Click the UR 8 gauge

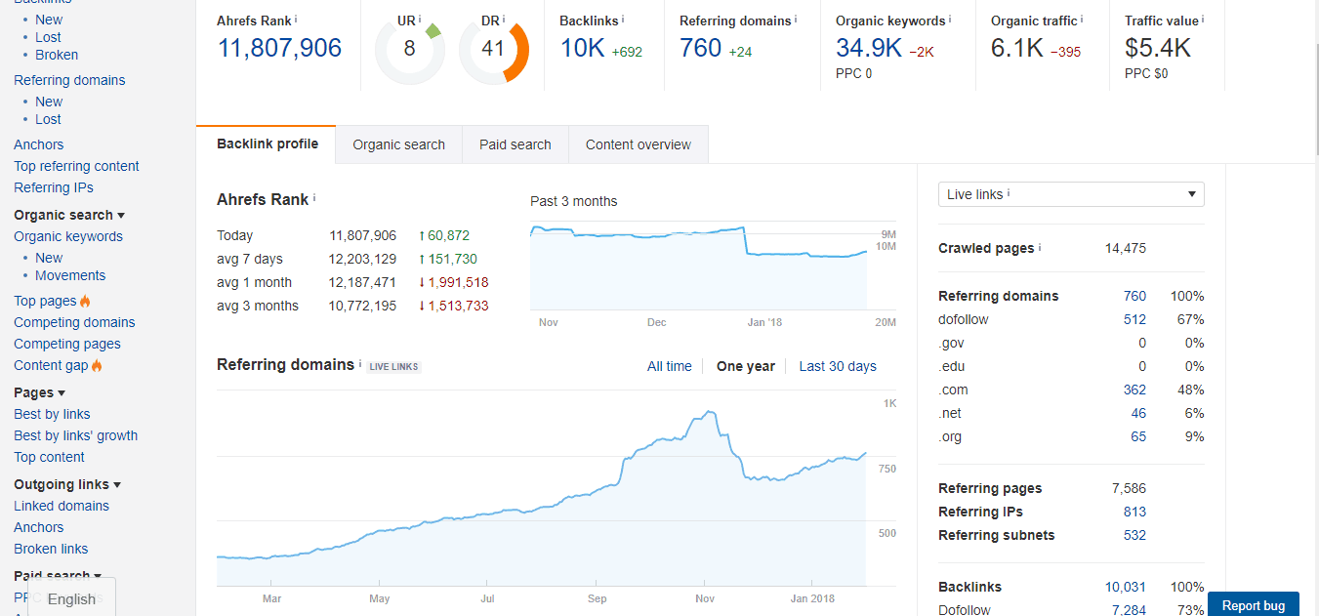pos(409,49)
